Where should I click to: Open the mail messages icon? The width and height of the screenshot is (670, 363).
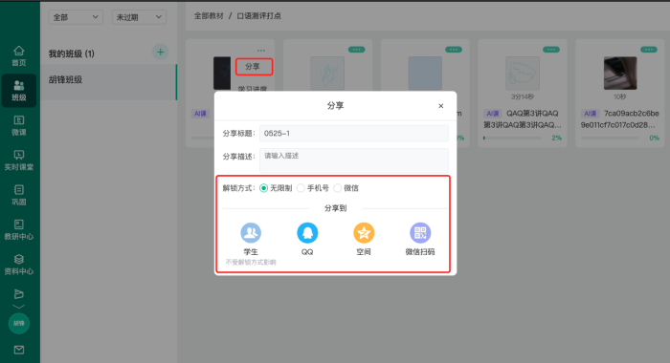point(19,350)
